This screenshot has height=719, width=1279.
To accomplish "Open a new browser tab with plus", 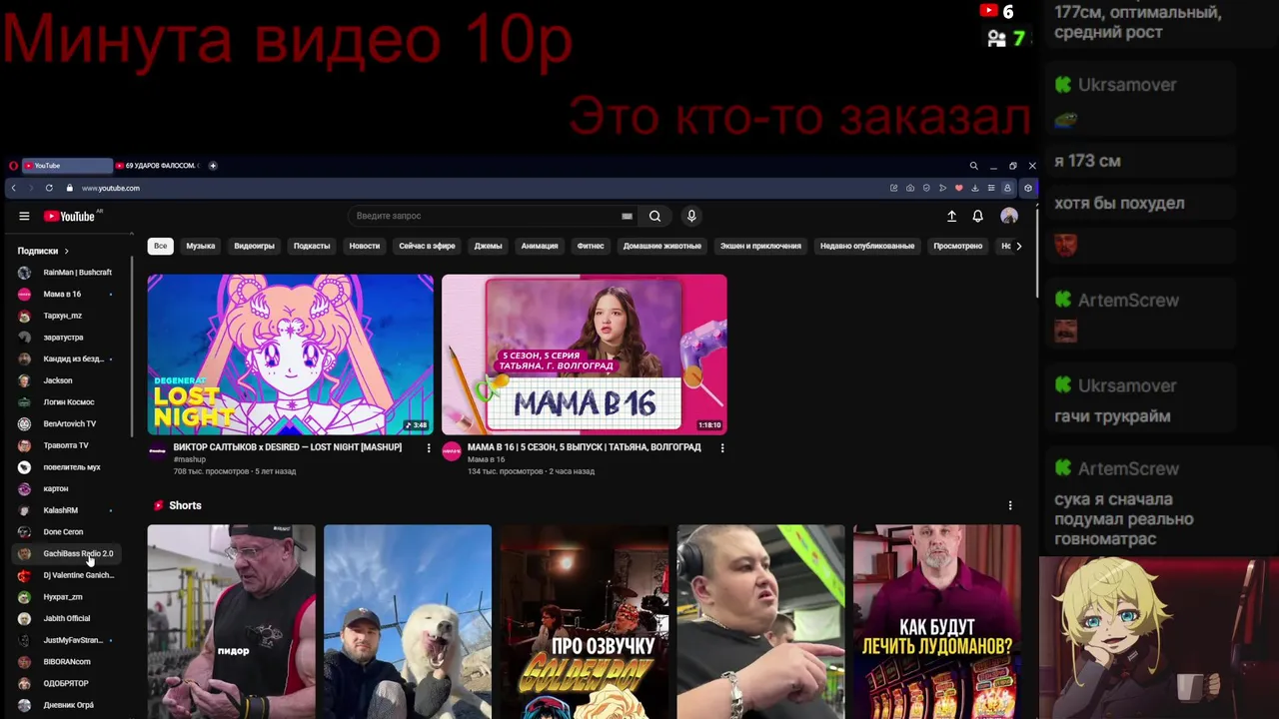I will [x=213, y=166].
